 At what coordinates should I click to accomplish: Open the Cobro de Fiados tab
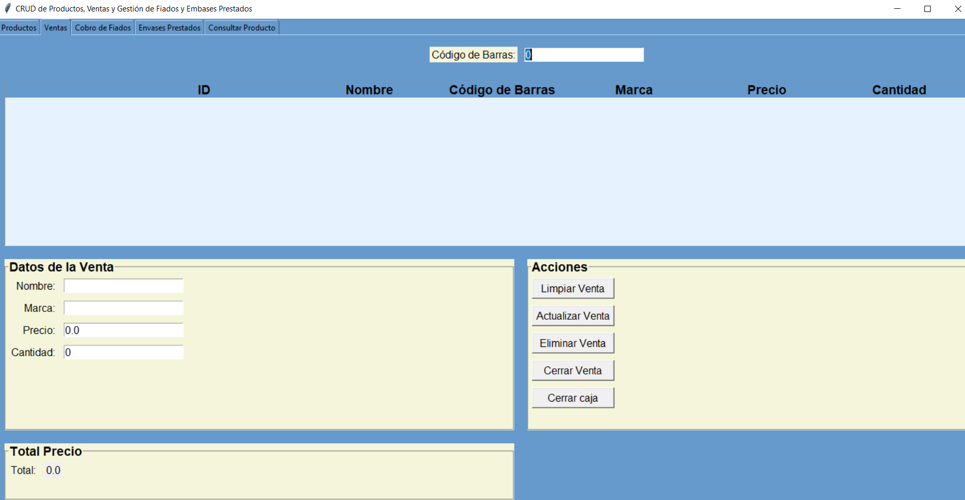coord(103,28)
